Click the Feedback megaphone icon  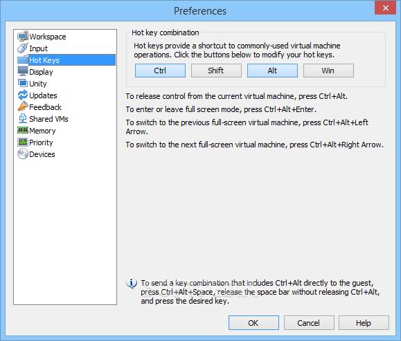[x=23, y=107]
